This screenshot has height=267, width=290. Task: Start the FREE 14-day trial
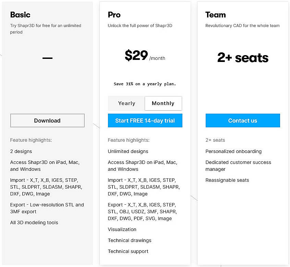click(145, 120)
